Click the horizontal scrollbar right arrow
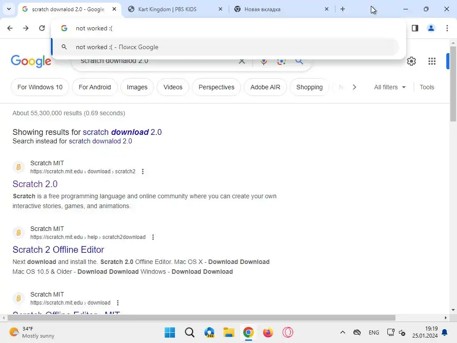The image size is (457, 343). tap(446, 318)
